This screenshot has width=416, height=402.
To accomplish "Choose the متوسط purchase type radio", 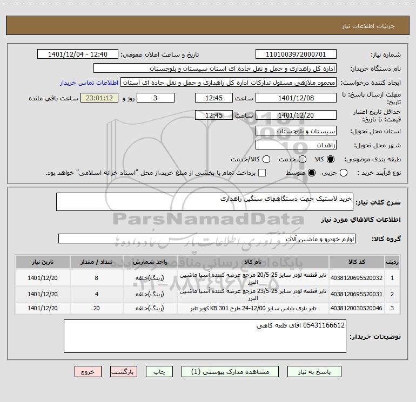I will tap(312, 173).
